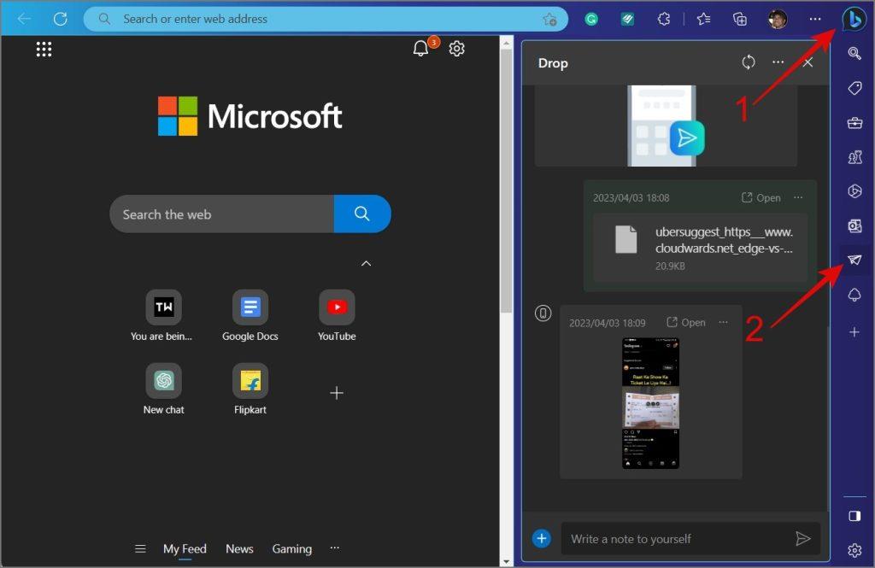Click the blue web search button
This screenshot has height=568, width=875.
point(362,214)
